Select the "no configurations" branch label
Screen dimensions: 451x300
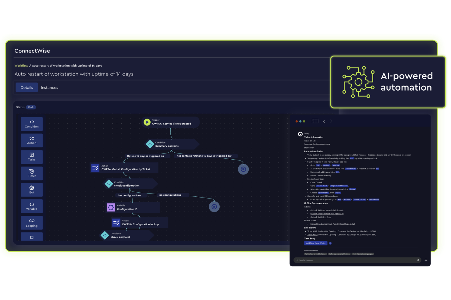(170, 195)
